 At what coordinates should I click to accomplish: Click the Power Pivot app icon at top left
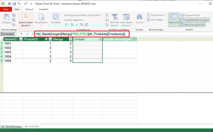point(3,4)
